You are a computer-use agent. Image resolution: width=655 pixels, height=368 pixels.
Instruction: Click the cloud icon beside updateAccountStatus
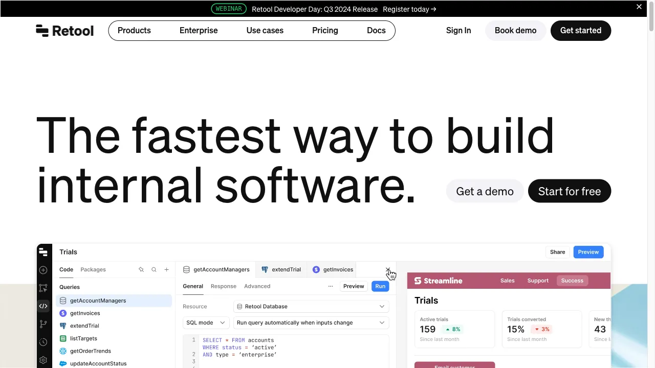pyautogui.click(x=63, y=363)
